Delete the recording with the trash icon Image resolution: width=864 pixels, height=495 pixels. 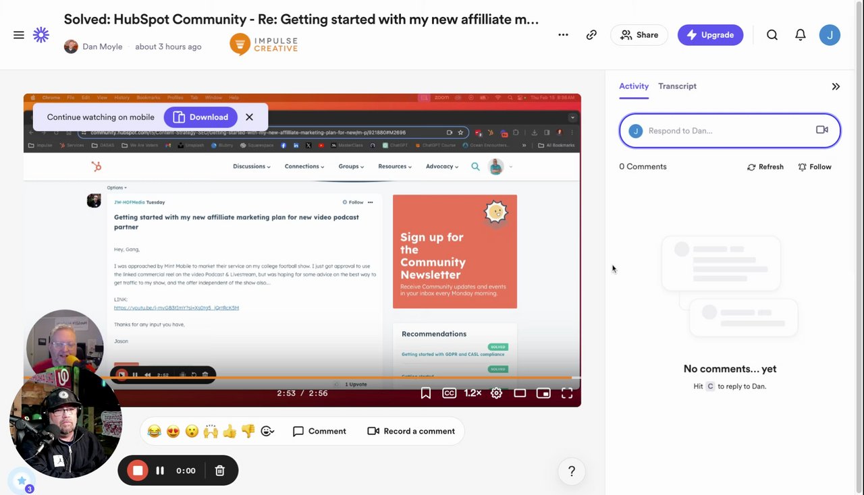pos(219,471)
